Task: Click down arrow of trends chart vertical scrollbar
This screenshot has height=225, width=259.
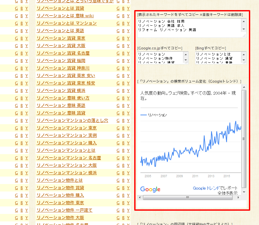Action: coord(244,192)
